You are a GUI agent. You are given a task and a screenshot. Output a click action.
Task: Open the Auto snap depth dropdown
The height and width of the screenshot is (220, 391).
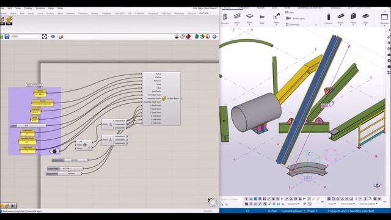pyautogui.click(x=332, y=204)
